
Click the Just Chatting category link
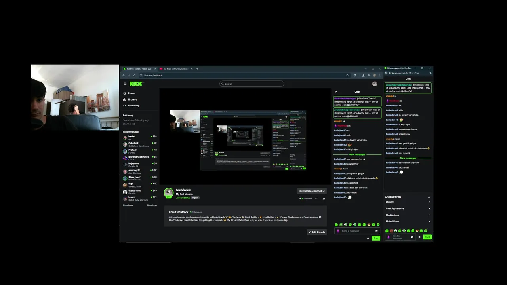tap(183, 198)
